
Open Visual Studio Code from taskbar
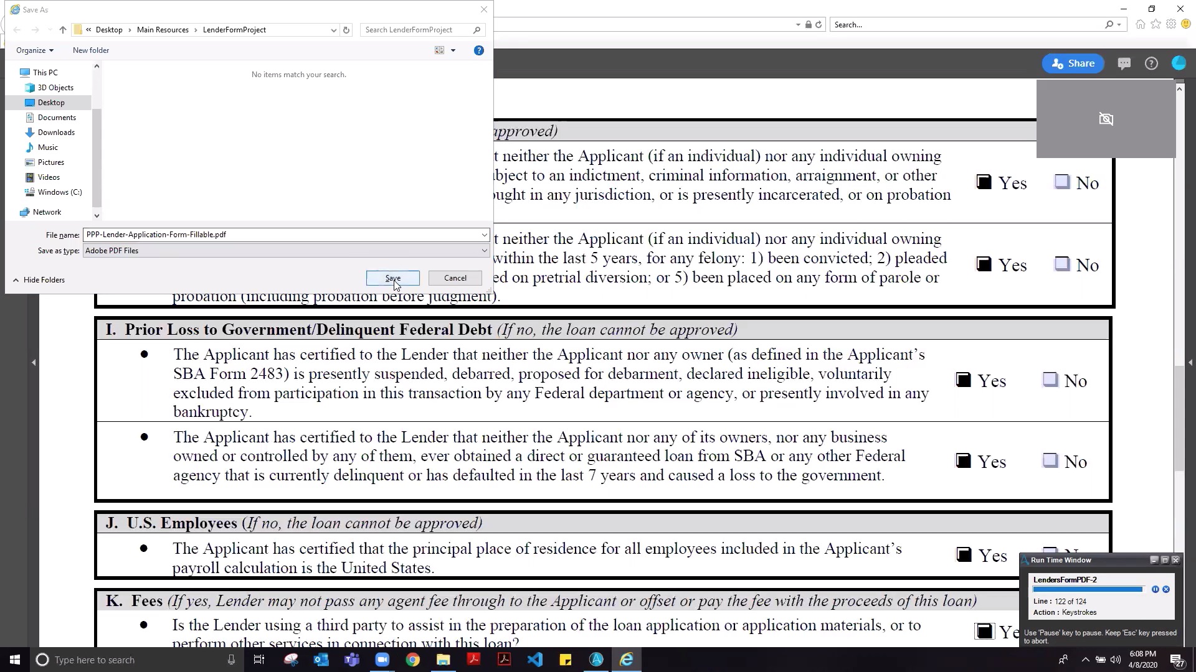tap(534, 660)
